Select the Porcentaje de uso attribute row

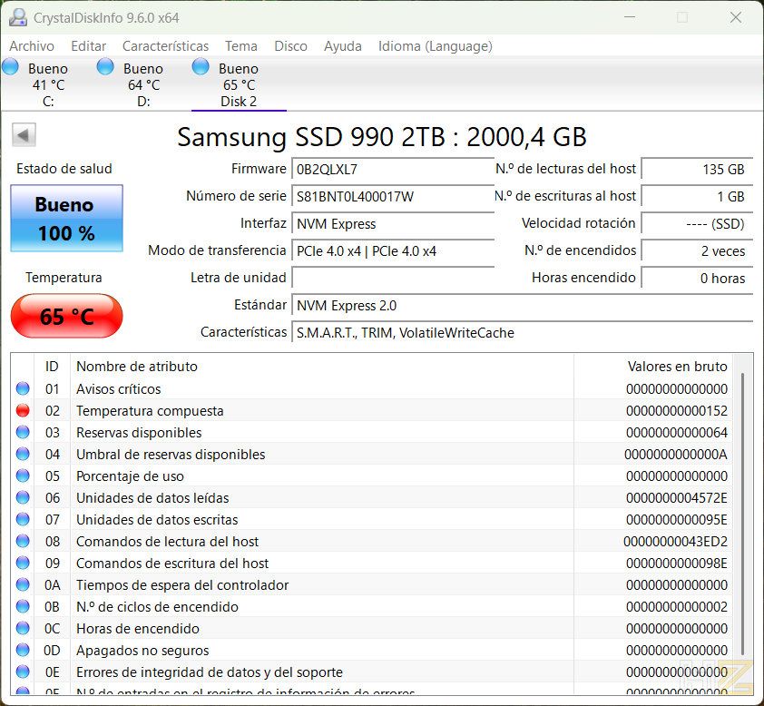tap(372, 476)
